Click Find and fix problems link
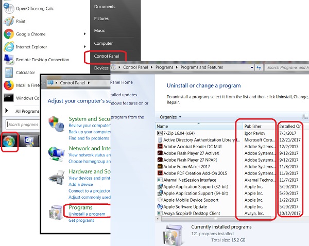Image resolution: width=309 pixels, height=246 pixels. pyautogui.click(x=89, y=138)
